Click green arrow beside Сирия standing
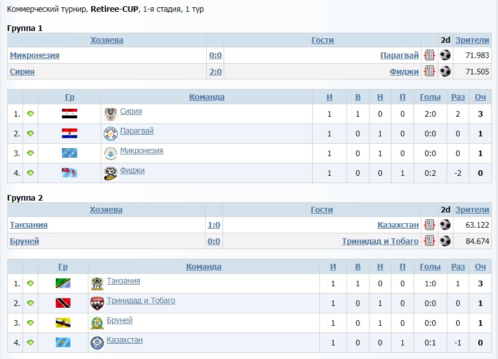Screen dimensions: 498x359 click(30, 114)
